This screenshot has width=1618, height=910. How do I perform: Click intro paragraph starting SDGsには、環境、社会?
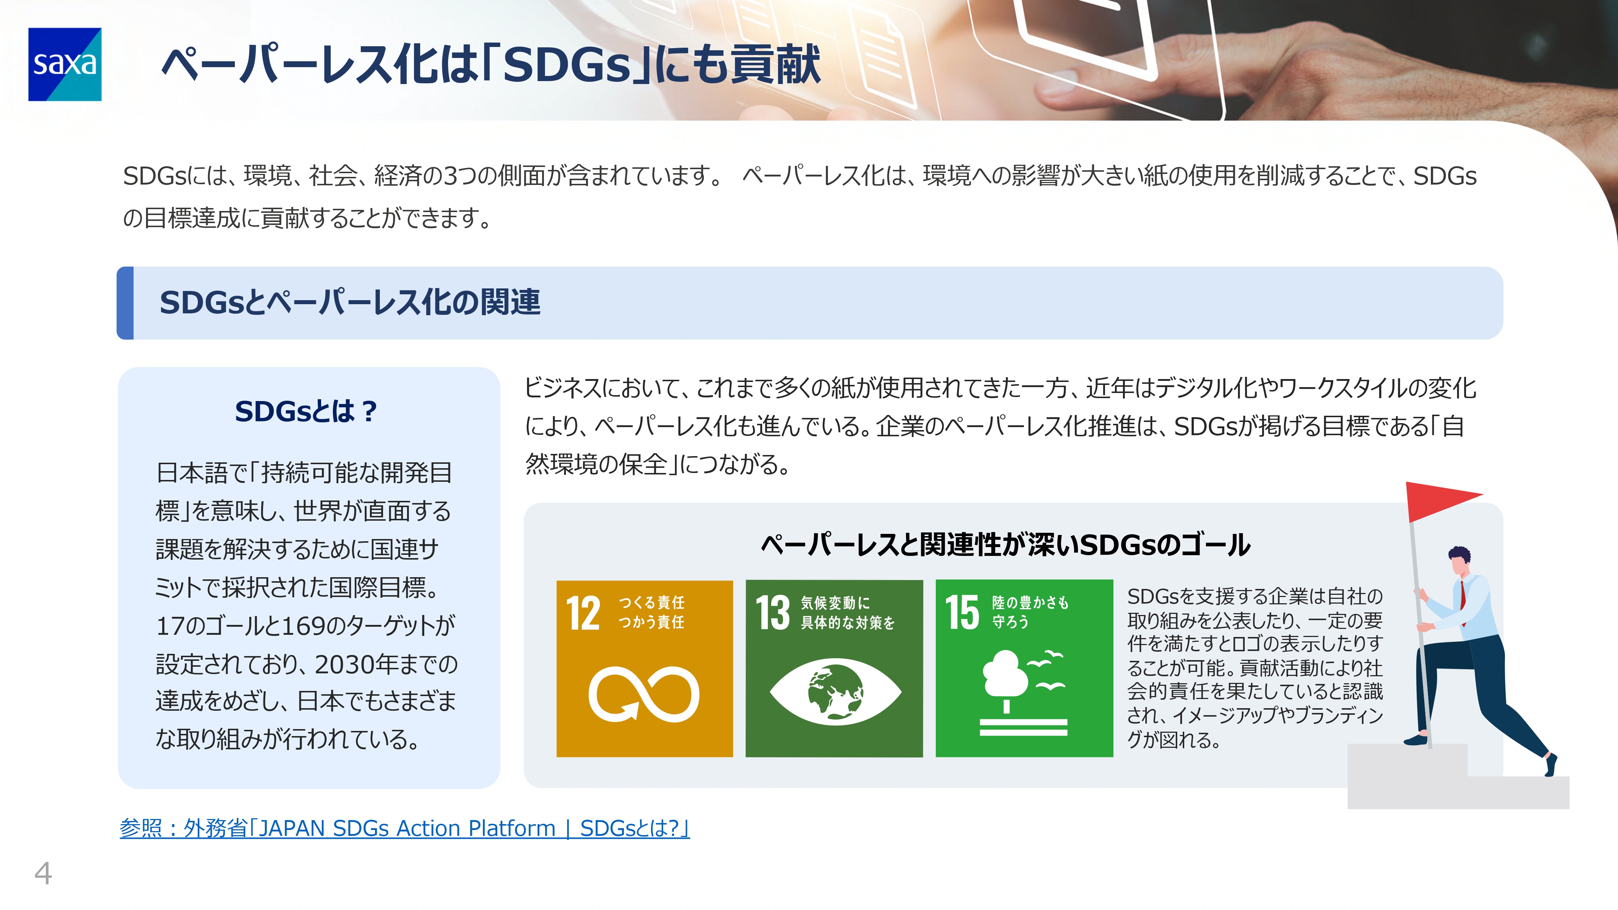800,197
